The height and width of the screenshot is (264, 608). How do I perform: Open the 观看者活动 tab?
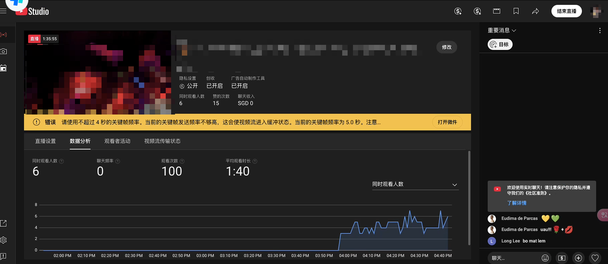coord(117,141)
